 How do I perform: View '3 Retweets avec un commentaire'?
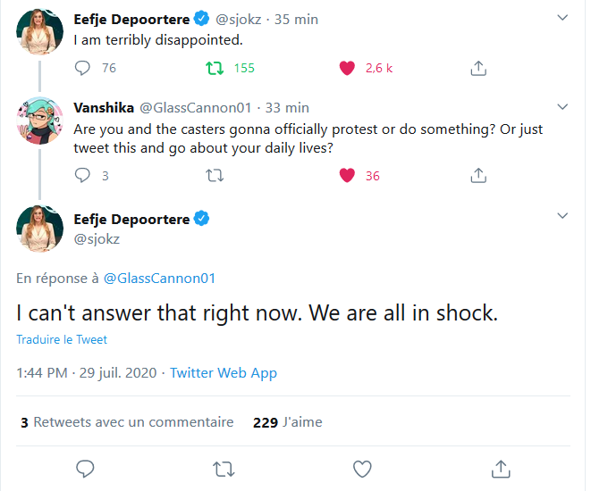tap(126, 422)
